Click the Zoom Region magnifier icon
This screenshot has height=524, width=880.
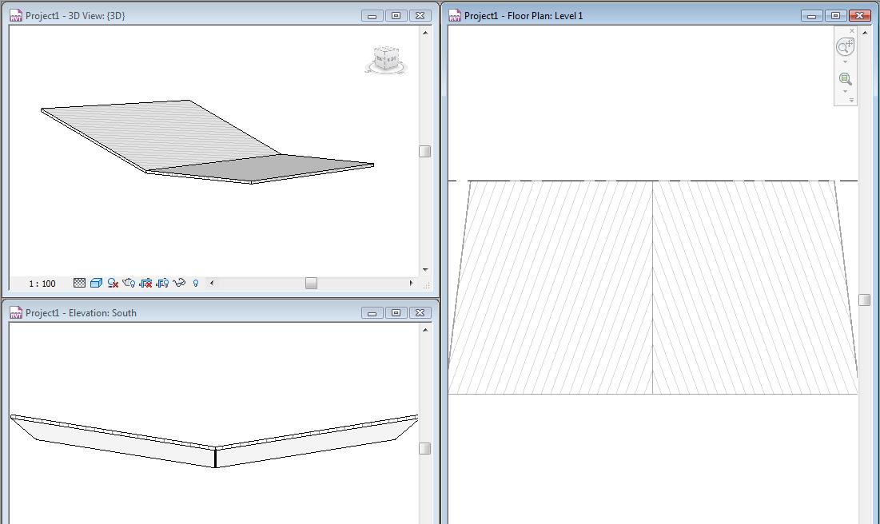(x=845, y=79)
